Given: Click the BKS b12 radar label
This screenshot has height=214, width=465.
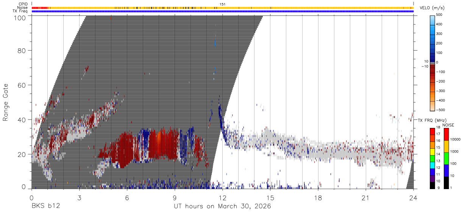Looking at the screenshot, I should pyautogui.click(x=46, y=206).
